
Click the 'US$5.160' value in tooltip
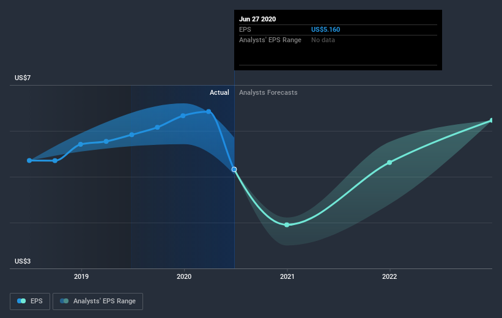[325, 29]
